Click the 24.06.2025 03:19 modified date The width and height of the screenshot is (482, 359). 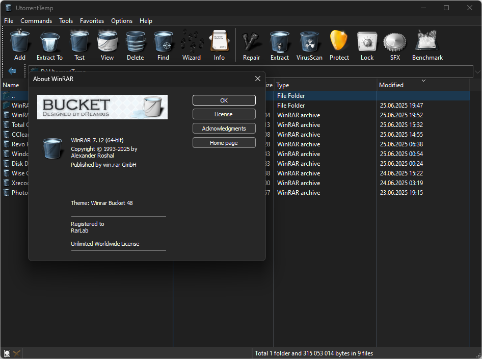click(x=401, y=183)
